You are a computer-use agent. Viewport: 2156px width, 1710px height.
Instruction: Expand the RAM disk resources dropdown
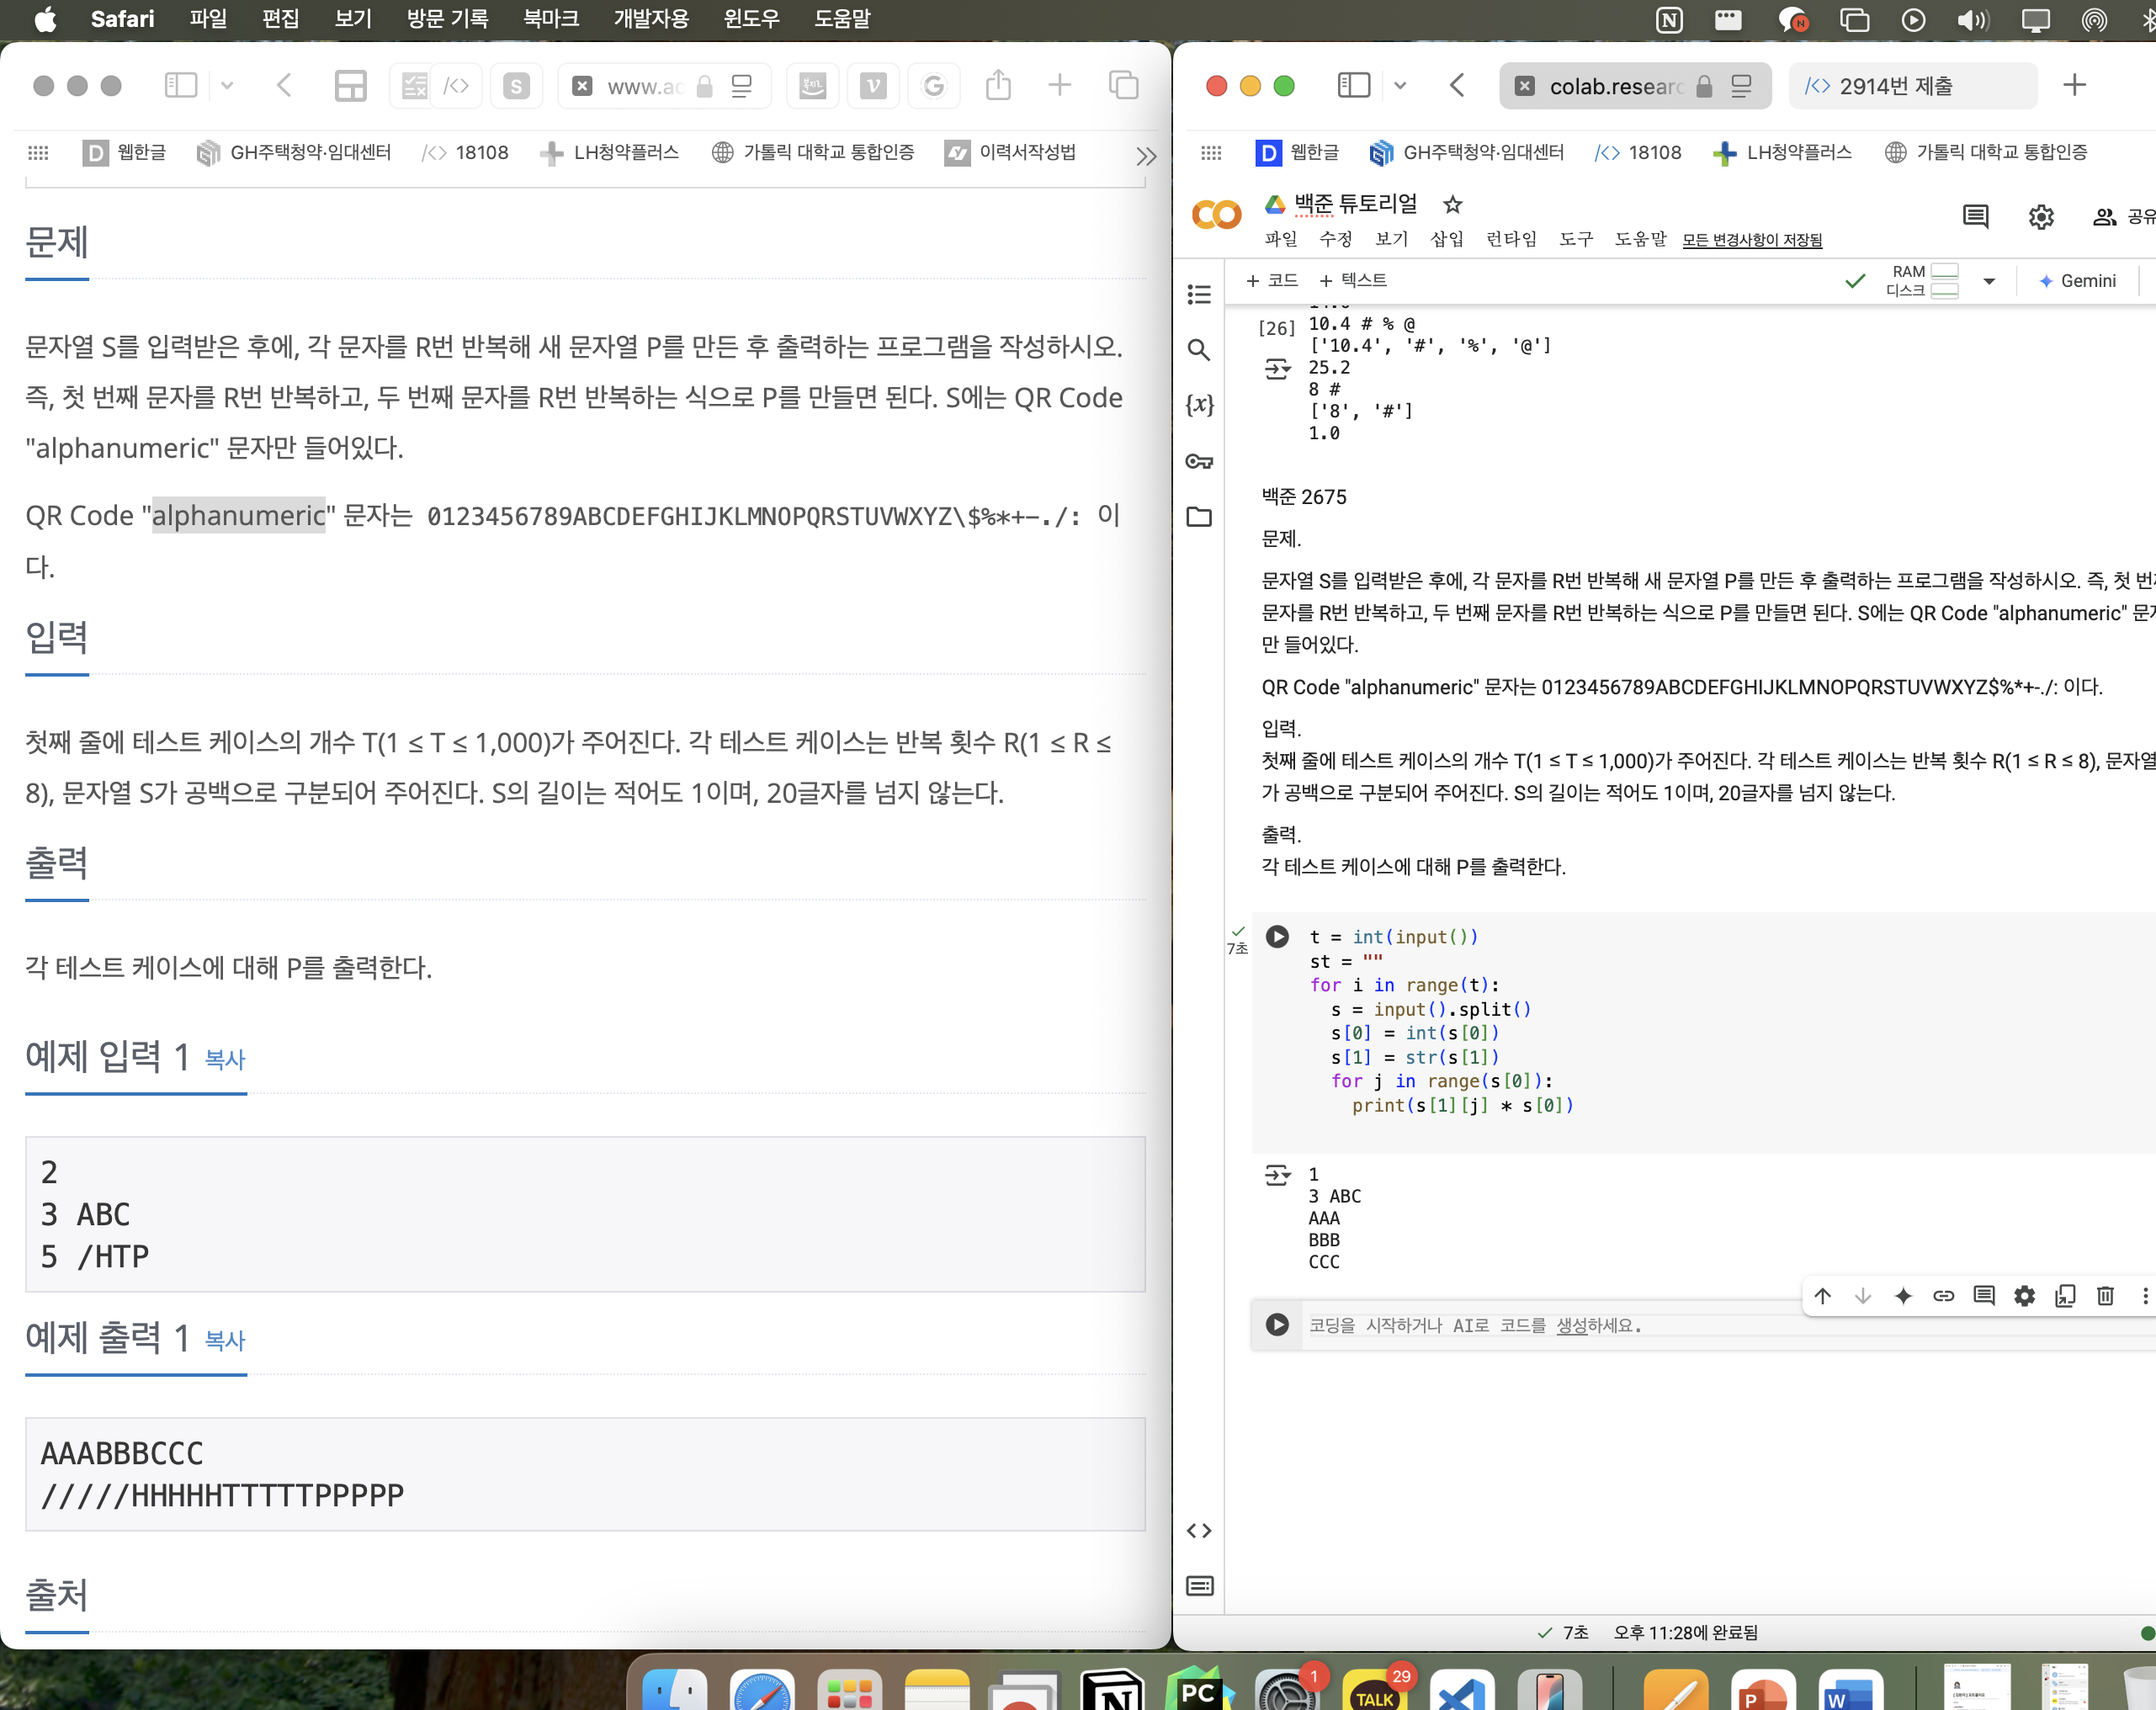point(1989,281)
